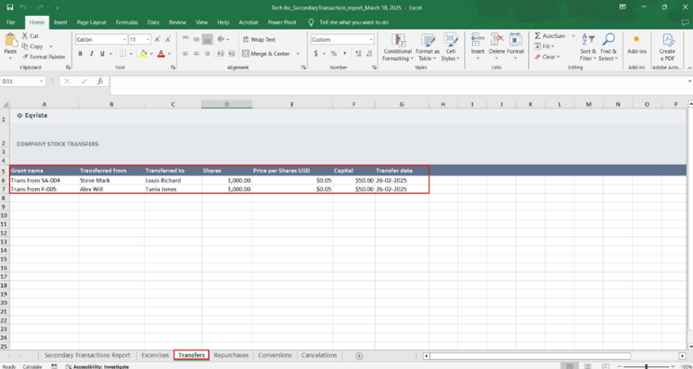Click the Insert Function fx icon

(x=100, y=82)
